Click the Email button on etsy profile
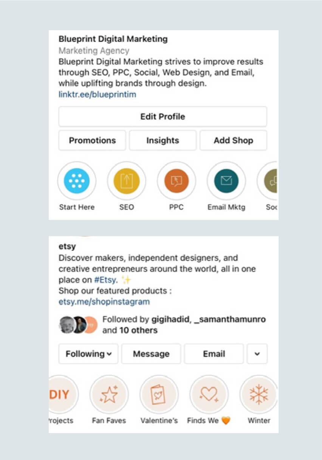 click(214, 354)
